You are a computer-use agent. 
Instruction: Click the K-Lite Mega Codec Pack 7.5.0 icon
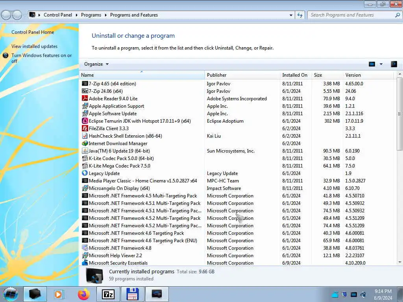[x=85, y=166]
